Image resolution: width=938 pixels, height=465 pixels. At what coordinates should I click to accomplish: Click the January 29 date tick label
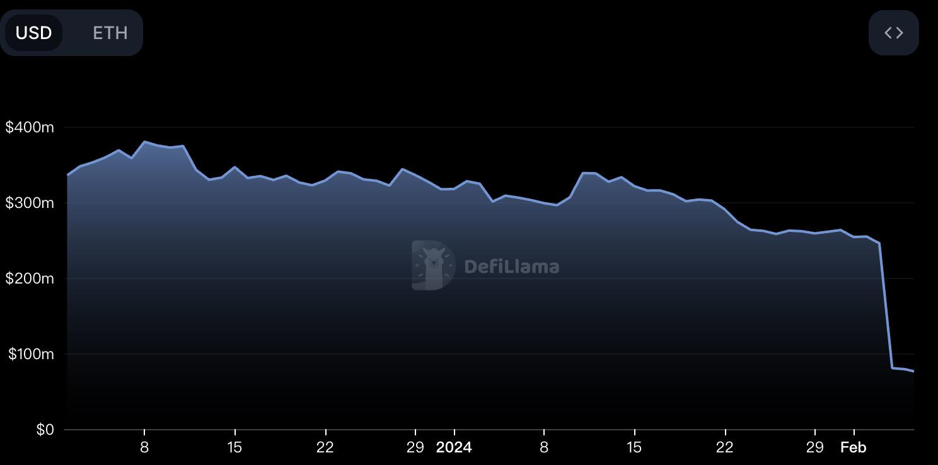(x=815, y=448)
